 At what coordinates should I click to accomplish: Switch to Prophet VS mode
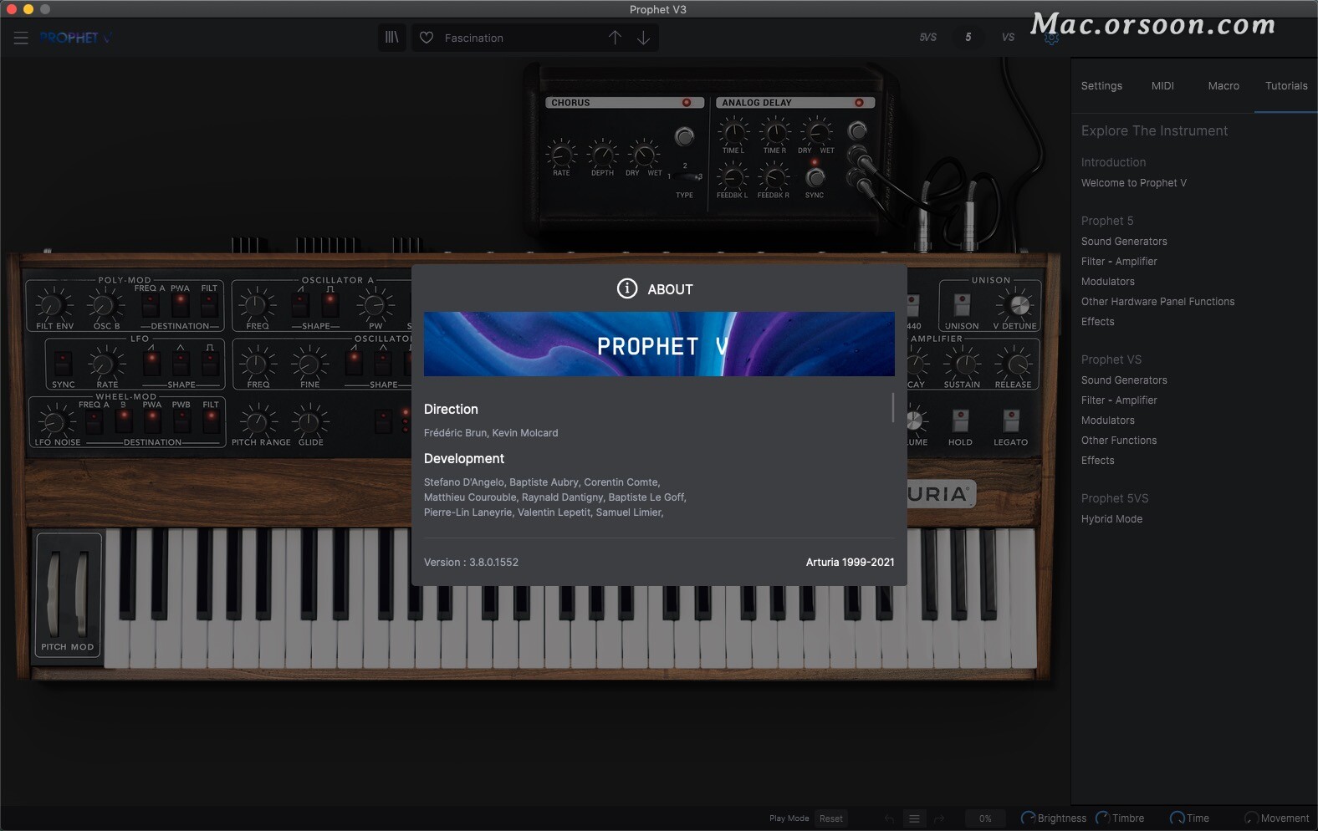1008,37
